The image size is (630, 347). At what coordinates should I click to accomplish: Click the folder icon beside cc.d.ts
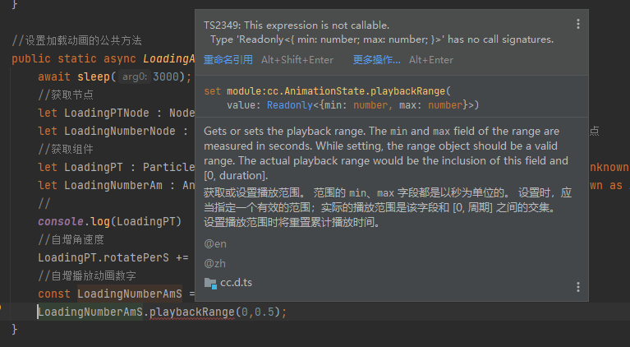210,283
